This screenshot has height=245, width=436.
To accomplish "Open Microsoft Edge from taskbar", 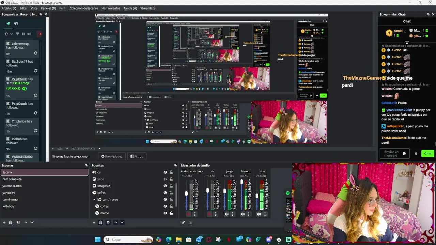I will (x=169, y=240).
